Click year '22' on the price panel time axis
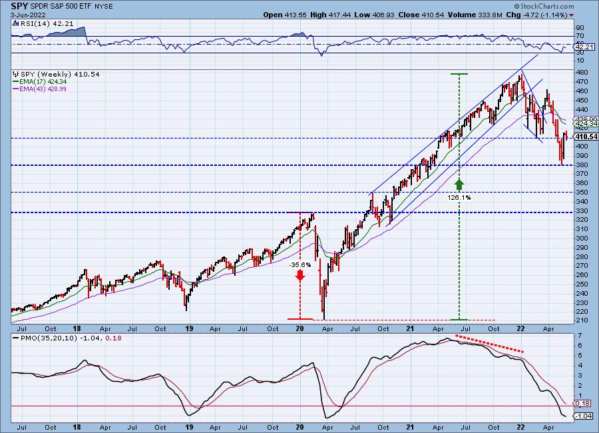This screenshot has height=433, width=599. 520,328
